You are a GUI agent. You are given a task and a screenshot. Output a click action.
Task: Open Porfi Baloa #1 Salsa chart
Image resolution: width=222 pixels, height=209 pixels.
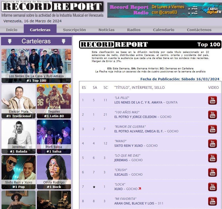(54, 137)
